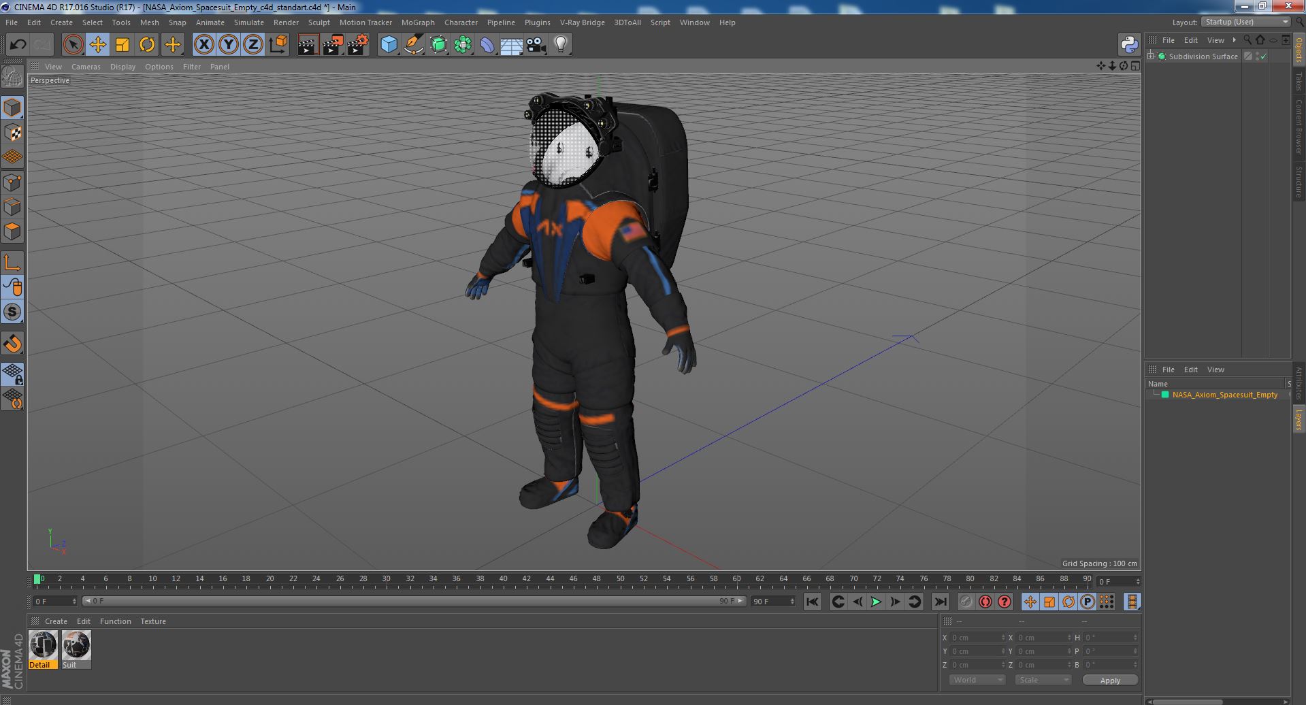The image size is (1306, 705).
Task: Switch to Edges mode
Action: coord(12,207)
